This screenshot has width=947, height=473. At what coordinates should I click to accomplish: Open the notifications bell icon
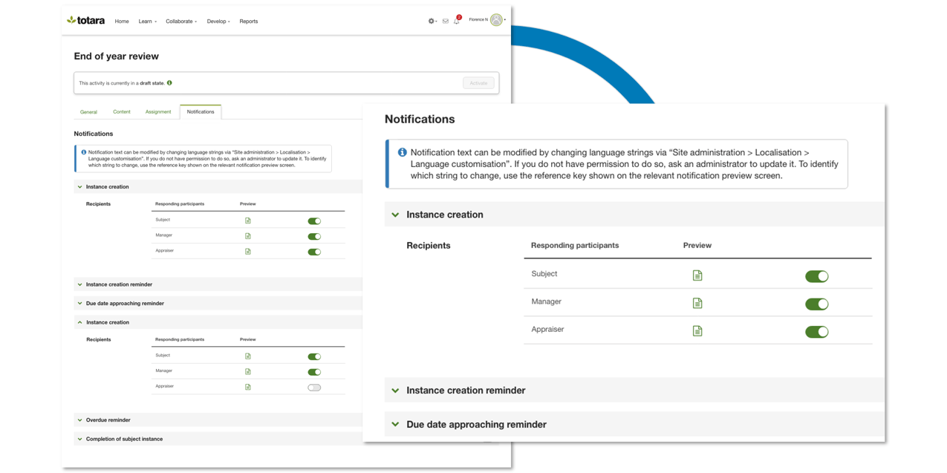457,21
